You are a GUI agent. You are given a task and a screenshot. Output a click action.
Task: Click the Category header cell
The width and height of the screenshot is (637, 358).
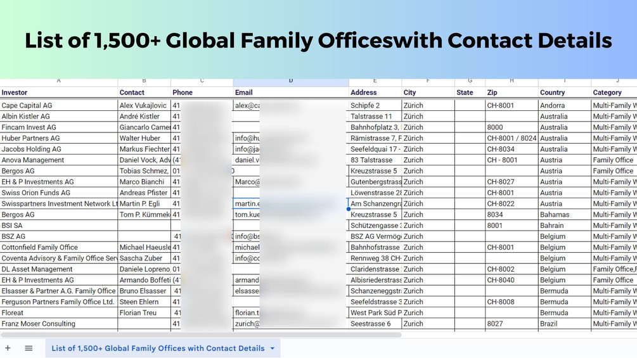click(614, 93)
